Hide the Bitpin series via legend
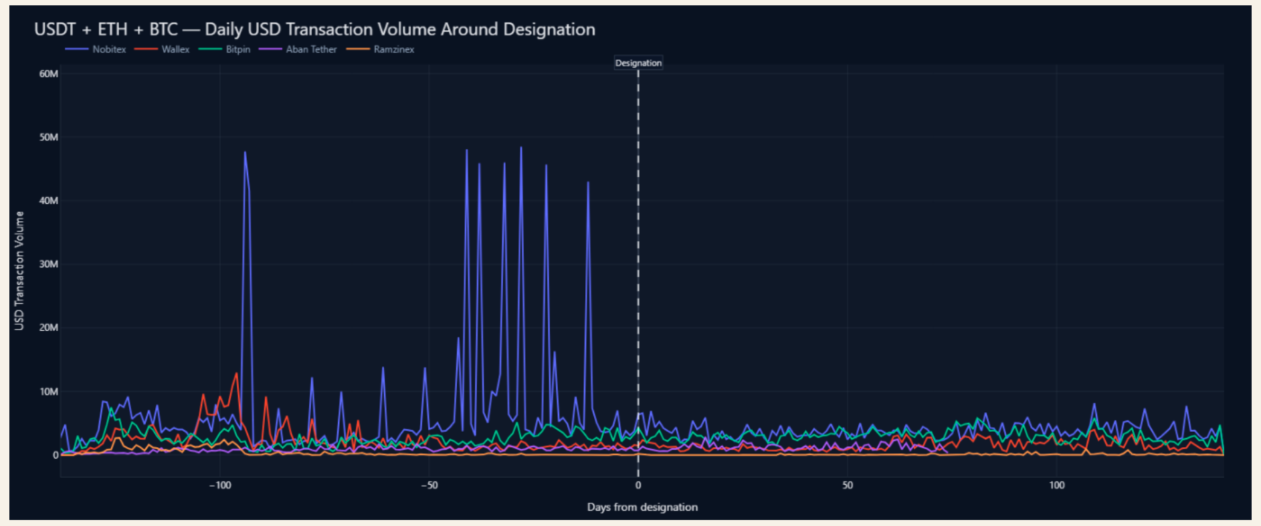 [x=225, y=49]
